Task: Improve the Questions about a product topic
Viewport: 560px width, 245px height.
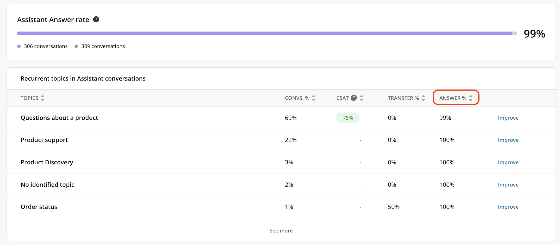Action: point(508,118)
